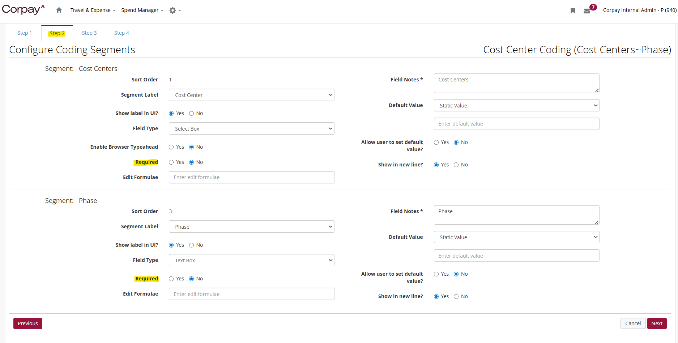
Task: Open Travel & Expense menu
Action: (x=93, y=10)
